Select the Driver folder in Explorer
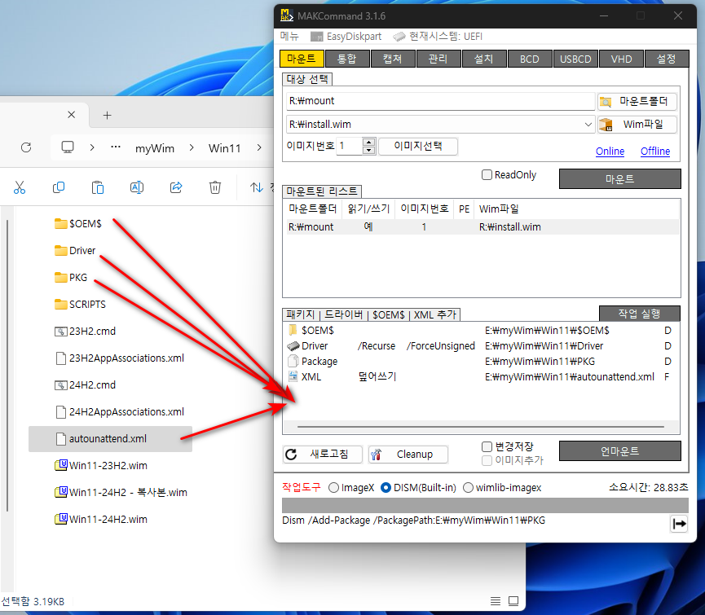 pyautogui.click(x=75, y=250)
